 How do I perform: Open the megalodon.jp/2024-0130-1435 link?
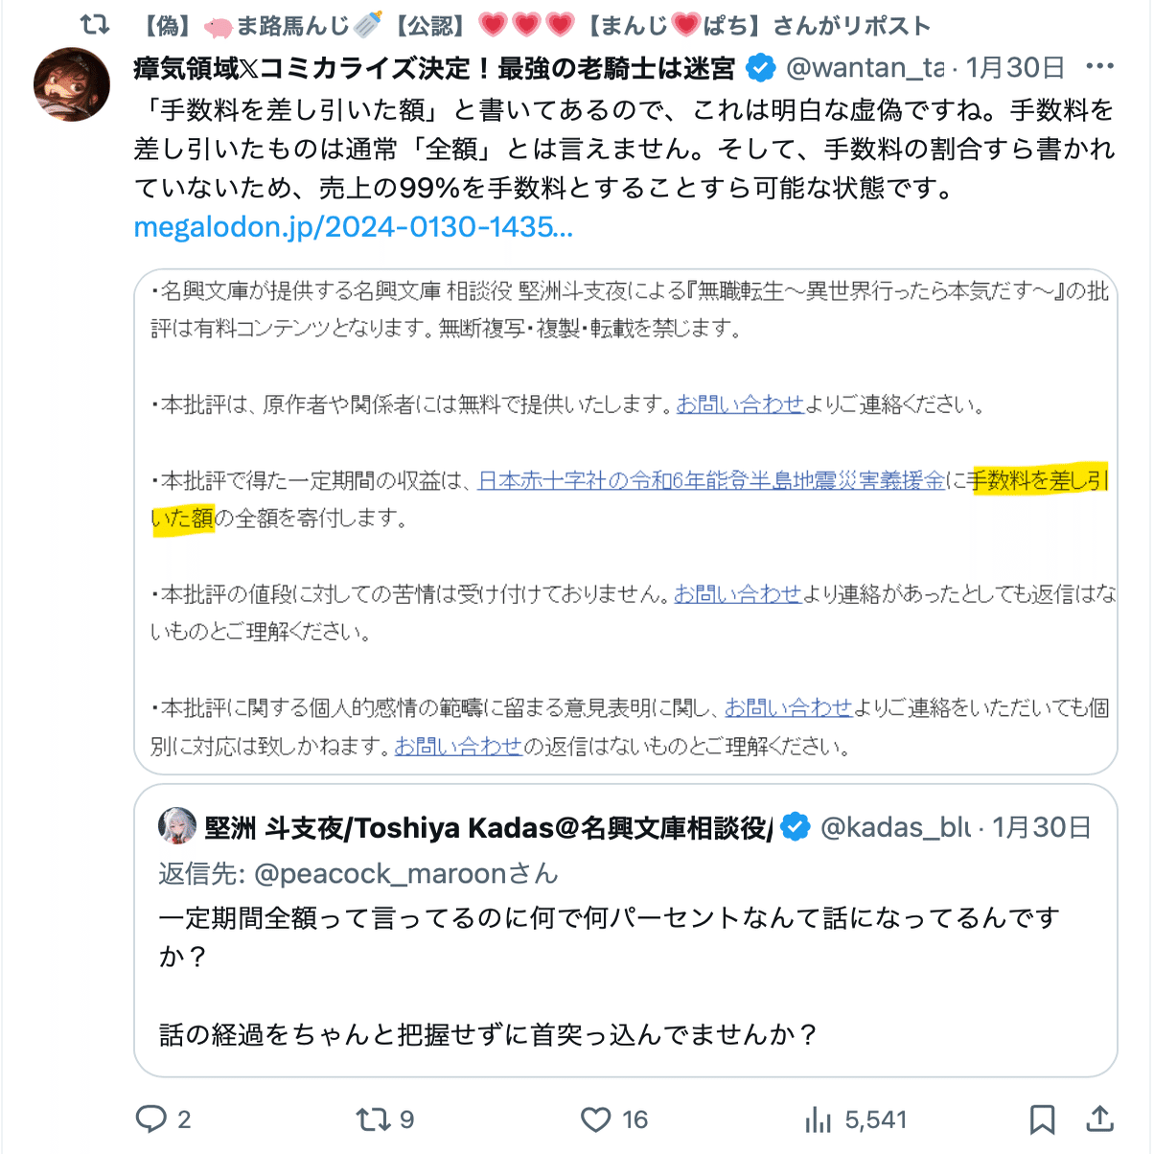coord(353,226)
